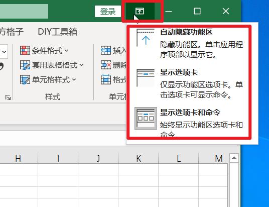Click the 删除 cells icon

[106, 65]
